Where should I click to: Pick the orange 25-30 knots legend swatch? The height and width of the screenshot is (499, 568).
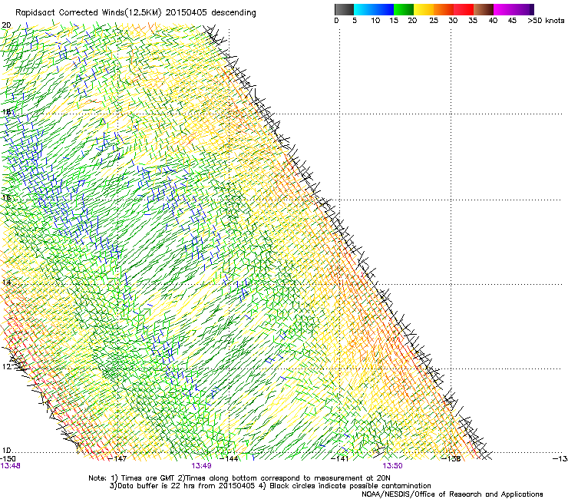point(444,9)
